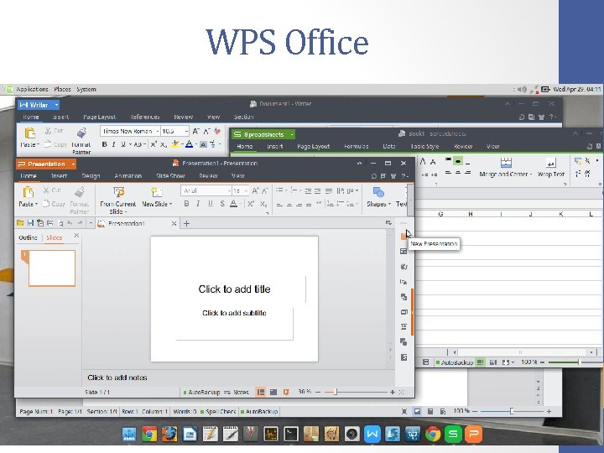Open Animation tab in Presentation
The width and height of the screenshot is (604, 453).
(128, 175)
